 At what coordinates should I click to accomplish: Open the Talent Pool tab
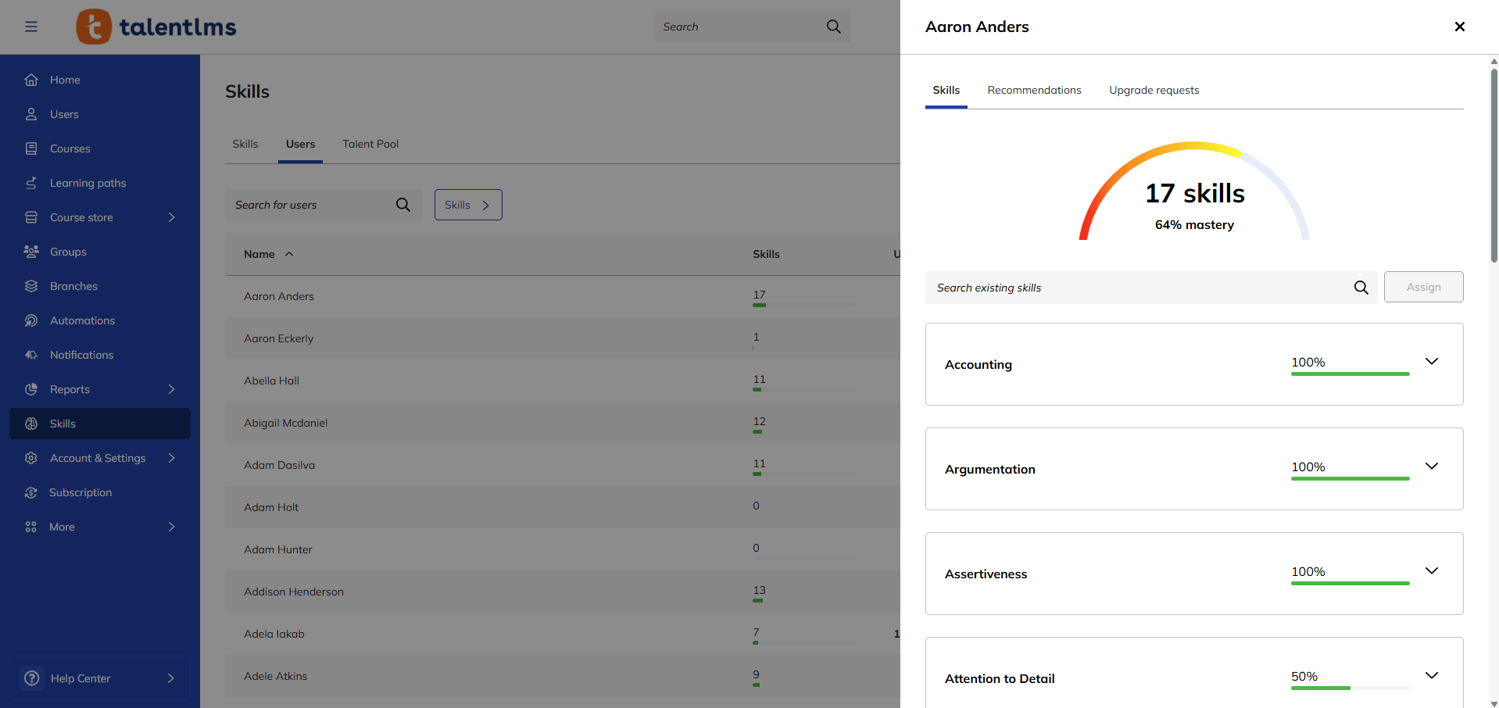point(370,144)
